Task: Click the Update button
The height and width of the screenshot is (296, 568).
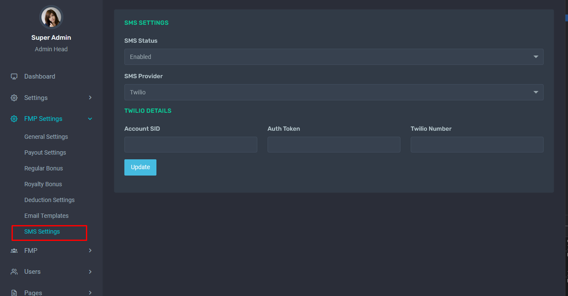Action: (140, 167)
